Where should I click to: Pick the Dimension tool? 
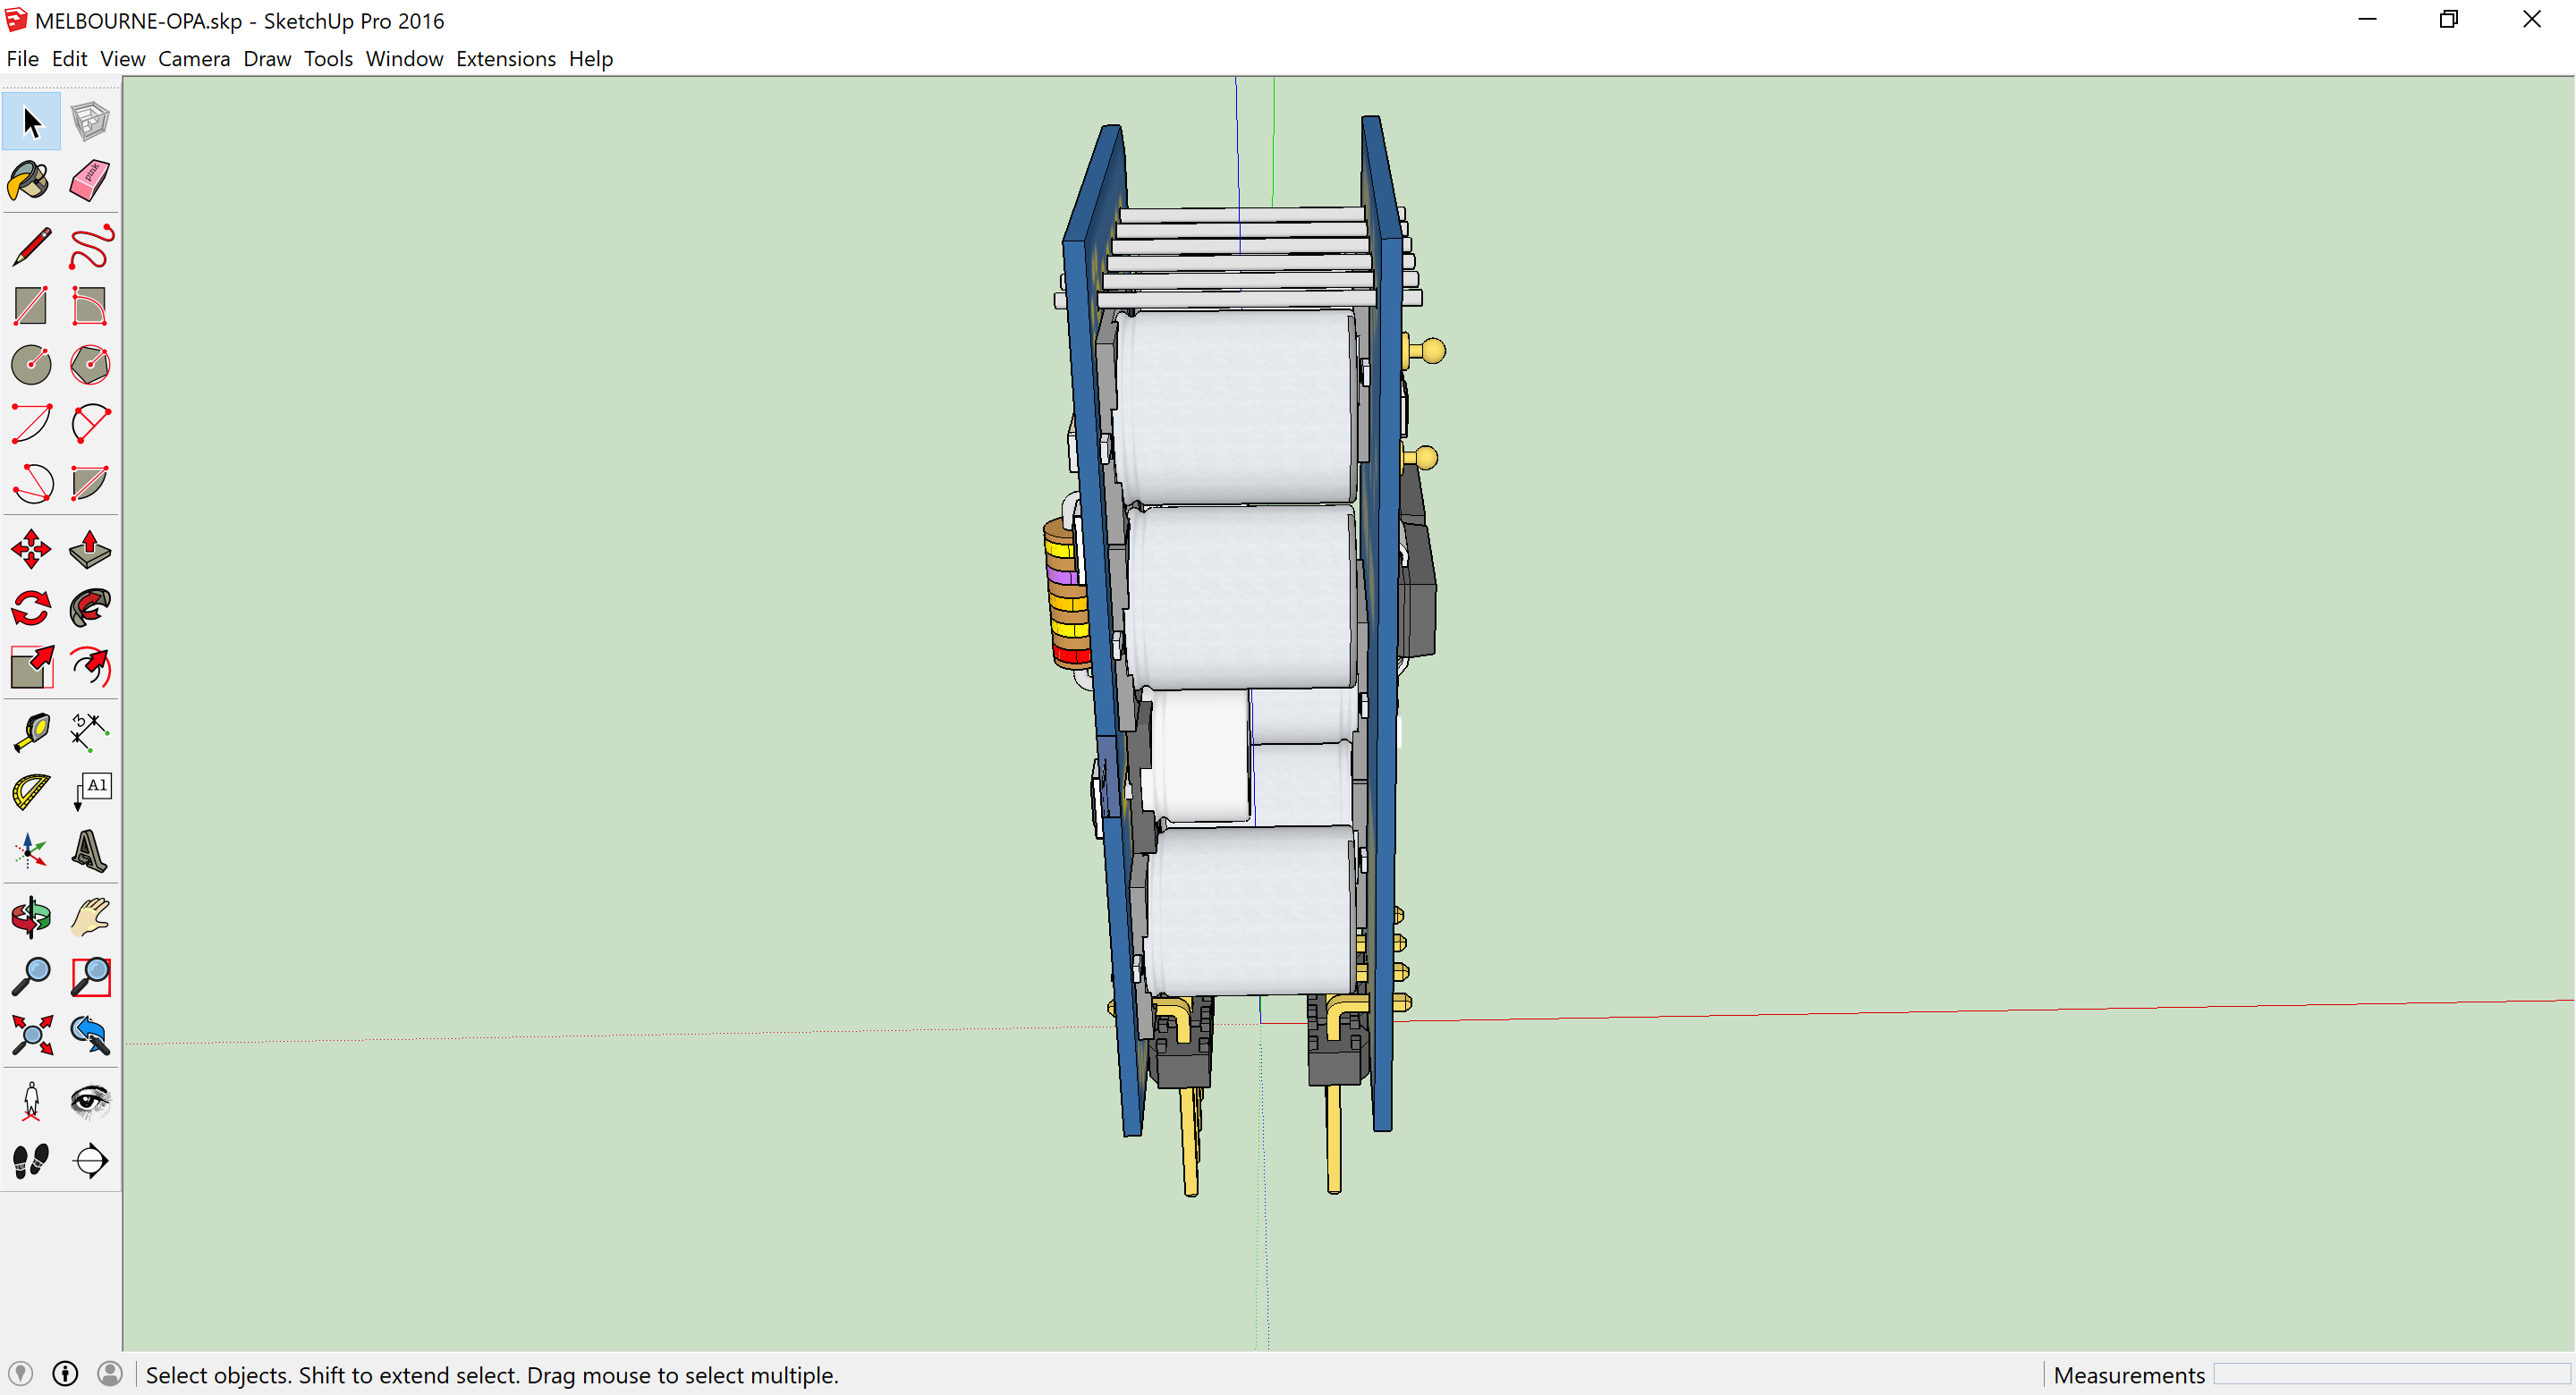click(x=90, y=733)
